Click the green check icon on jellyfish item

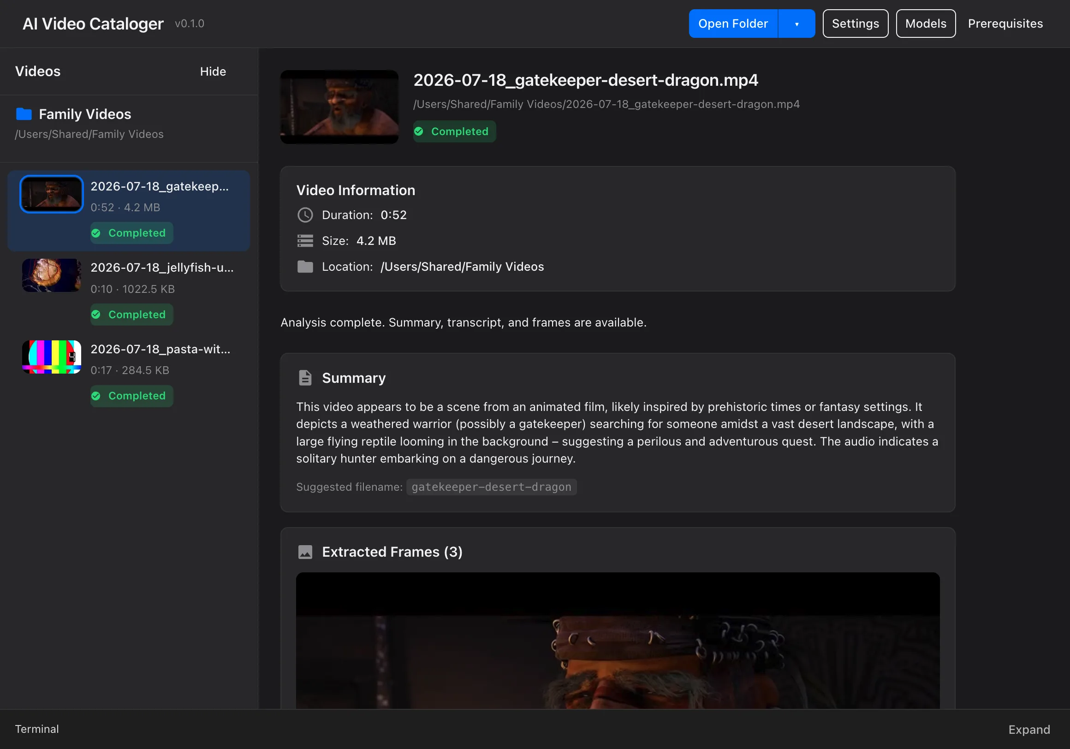click(96, 314)
